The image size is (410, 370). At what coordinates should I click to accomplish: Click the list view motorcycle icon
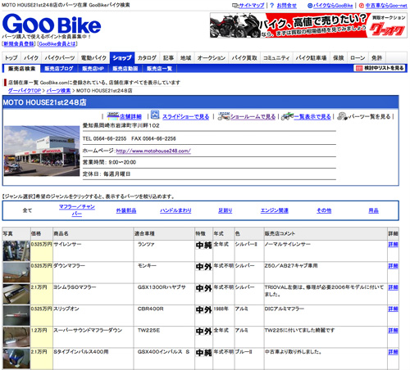287,116
